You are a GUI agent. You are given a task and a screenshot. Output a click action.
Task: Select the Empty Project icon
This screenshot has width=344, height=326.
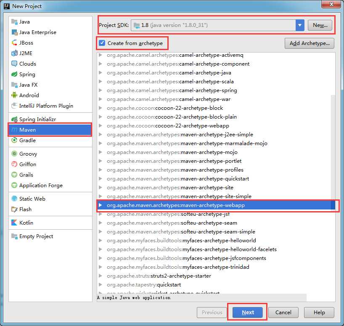[14, 236]
